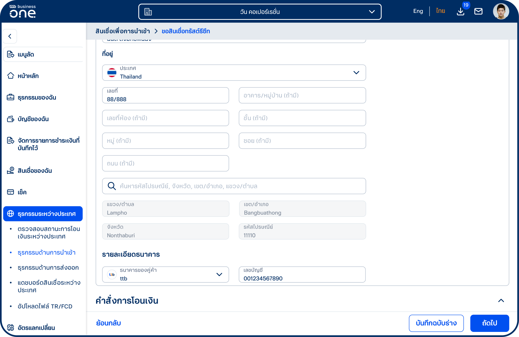Open the ประเทศ Thailand country dropdown
519x337 pixels.
click(x=234, y=73)
